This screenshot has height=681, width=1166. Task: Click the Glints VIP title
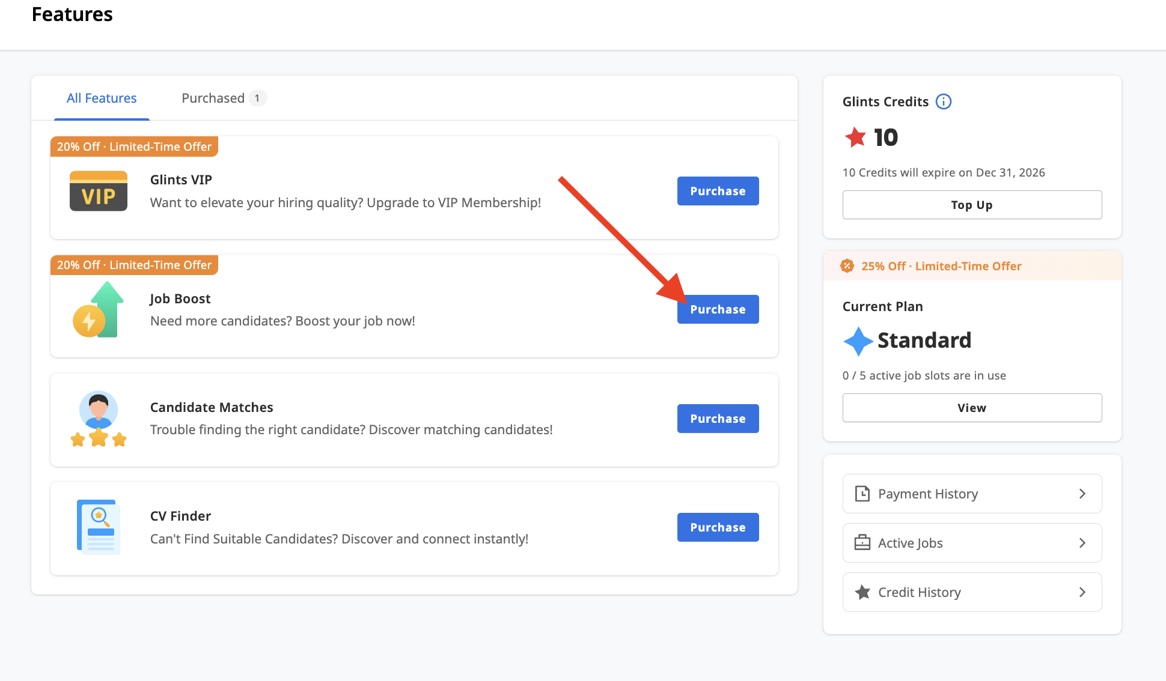(181, 180)
